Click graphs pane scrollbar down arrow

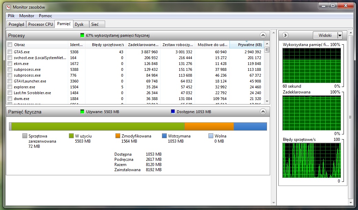pyautogui.click(x=351, y=203)
